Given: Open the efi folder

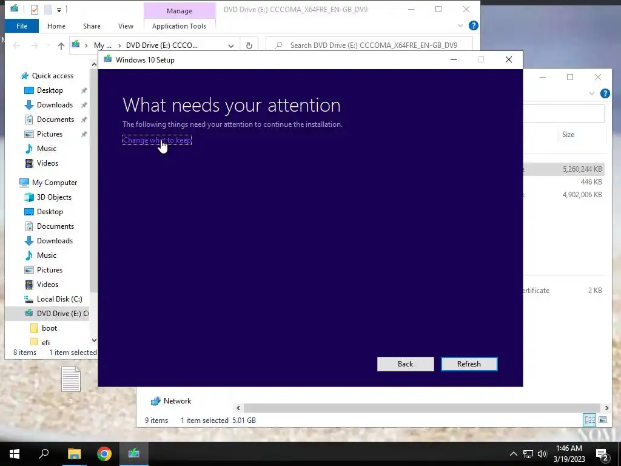Looking at the screenshot, I should coord(45,342).
